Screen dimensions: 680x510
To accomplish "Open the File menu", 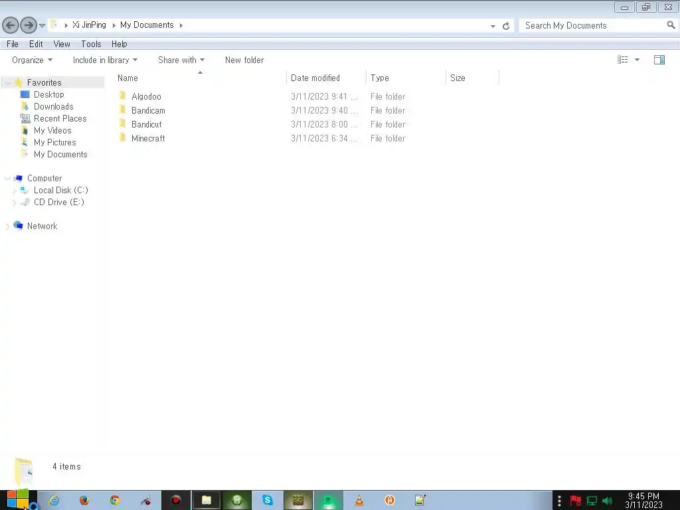I will (13, 44).
